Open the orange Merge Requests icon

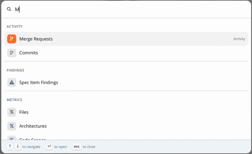tap(12, 39)
